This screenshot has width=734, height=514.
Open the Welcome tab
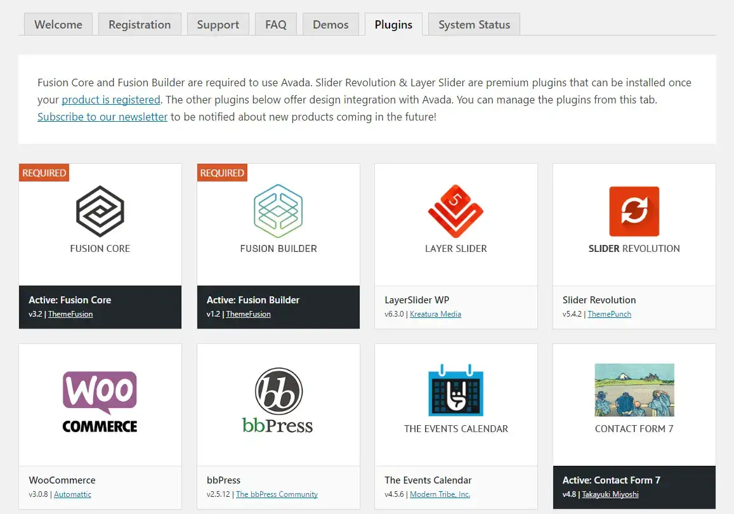point(58,24)
